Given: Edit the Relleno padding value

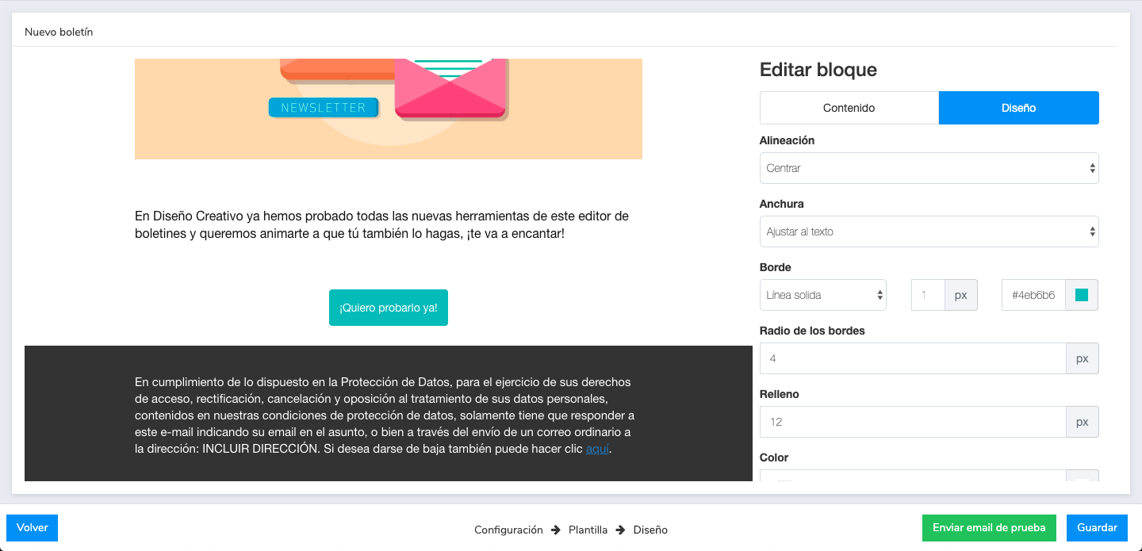Looking at the screenshot, I should coord(912,422).
